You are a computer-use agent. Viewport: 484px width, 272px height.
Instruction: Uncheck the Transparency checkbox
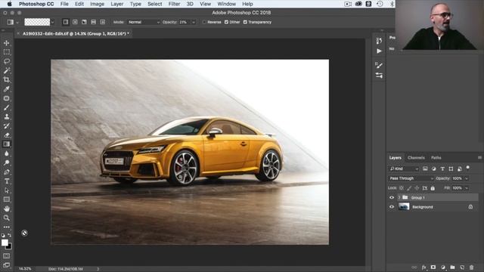pos(245,22)
